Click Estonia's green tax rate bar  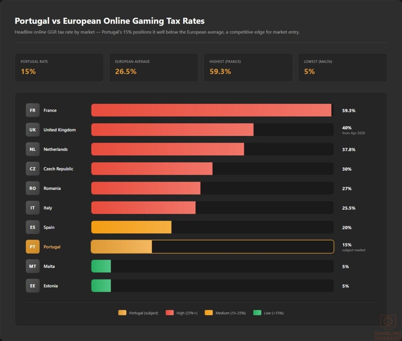click(x=101, y=286)
